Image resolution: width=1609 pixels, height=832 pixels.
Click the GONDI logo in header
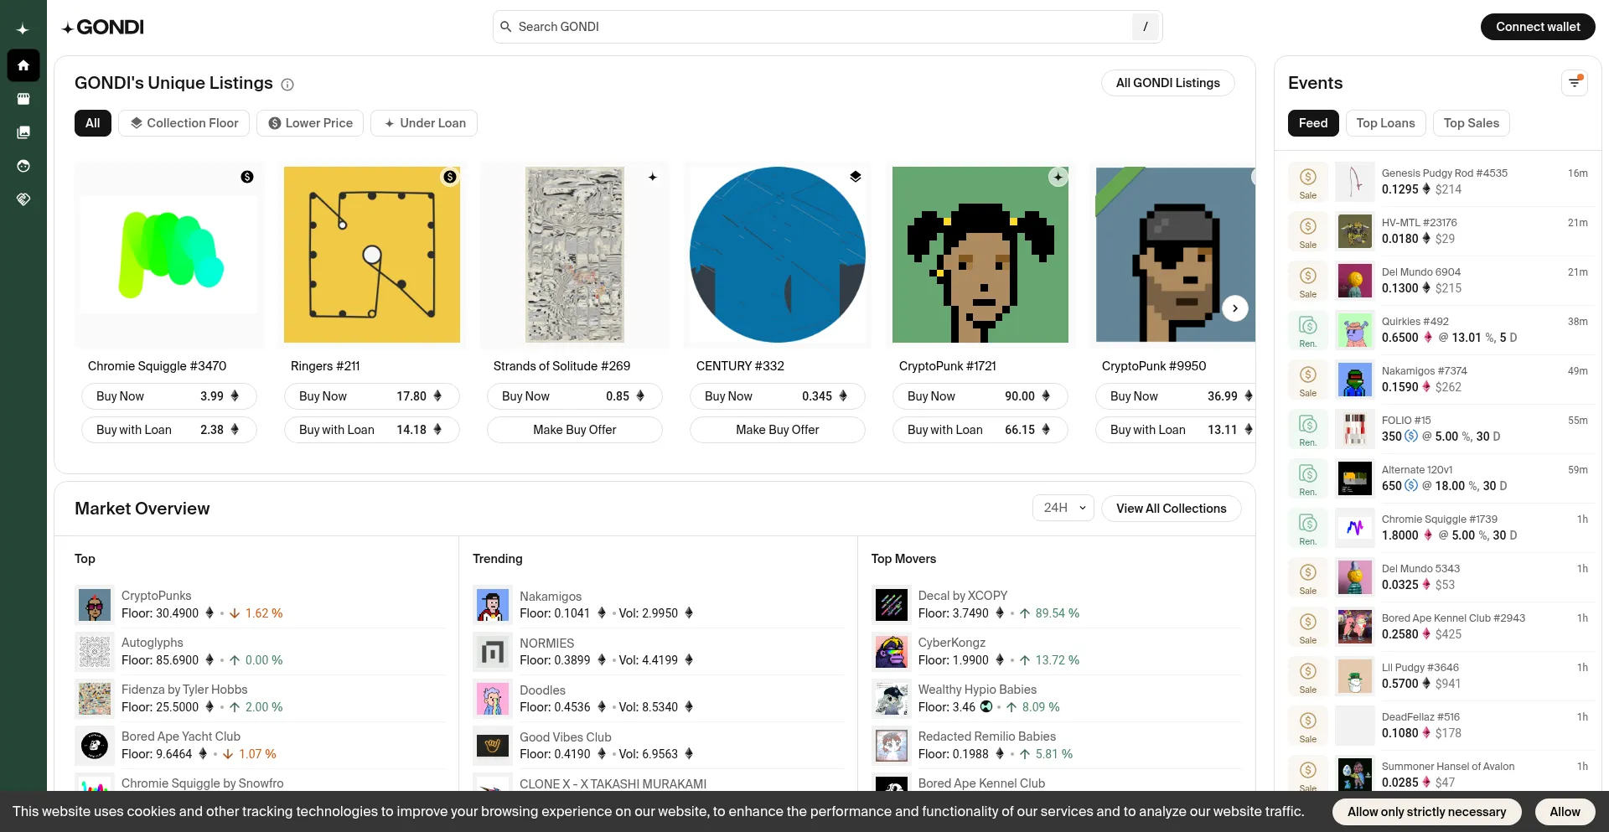[x=102, y=27]
